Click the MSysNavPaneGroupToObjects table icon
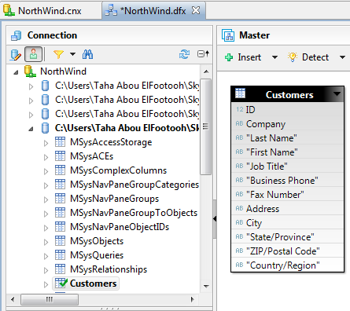The height and width of the screenshot is (311, 350). pos(60,213)
